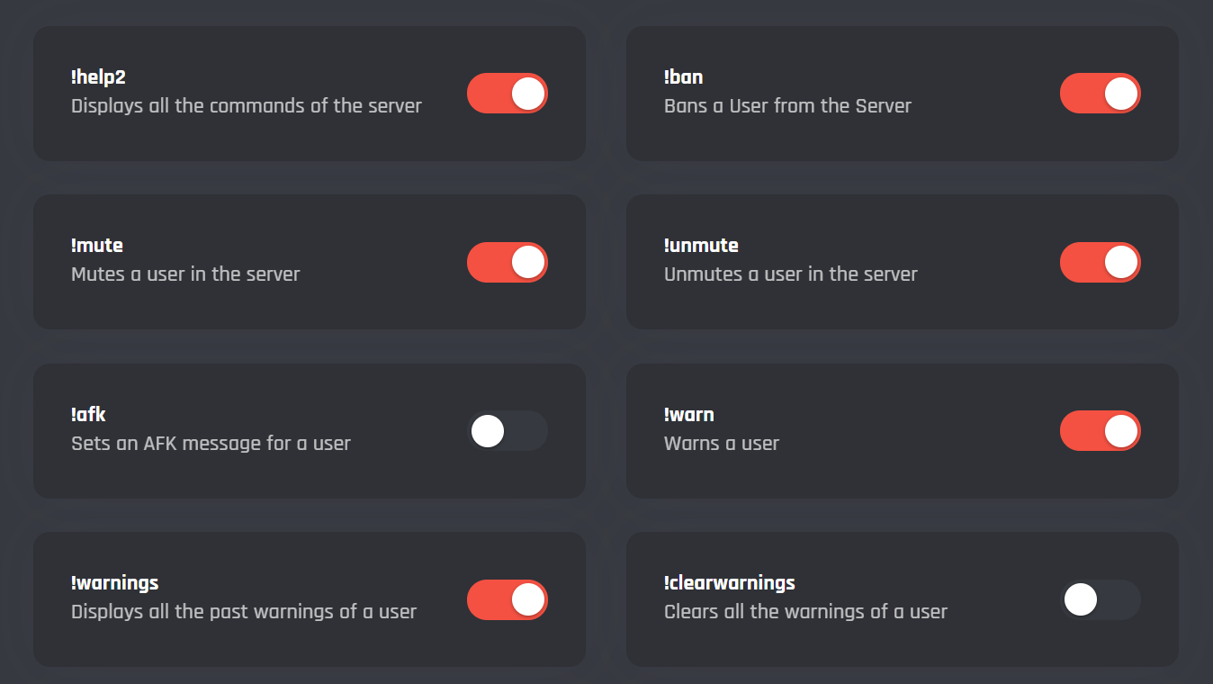Click the !mute command label
1213x684 pixels.
point(97,246)
